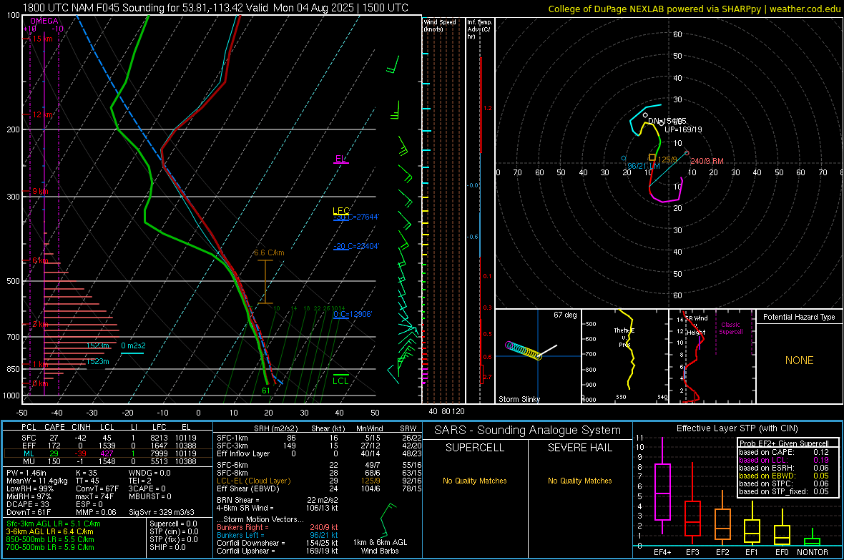Select the 'Eff Shear (EBWD)' row label
The image size is (844, 560).
[x=248, y=488]
